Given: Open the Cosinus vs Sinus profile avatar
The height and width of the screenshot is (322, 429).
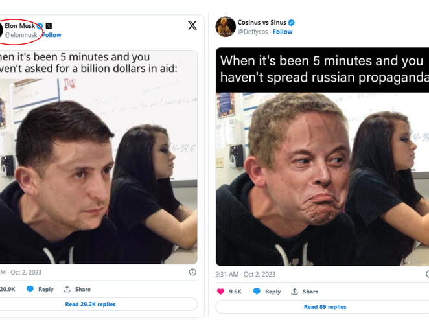Looking at the screenshot, I should tap(225, 27).
